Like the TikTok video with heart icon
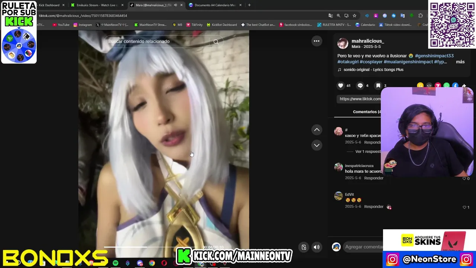 click(x=341, y=86)
